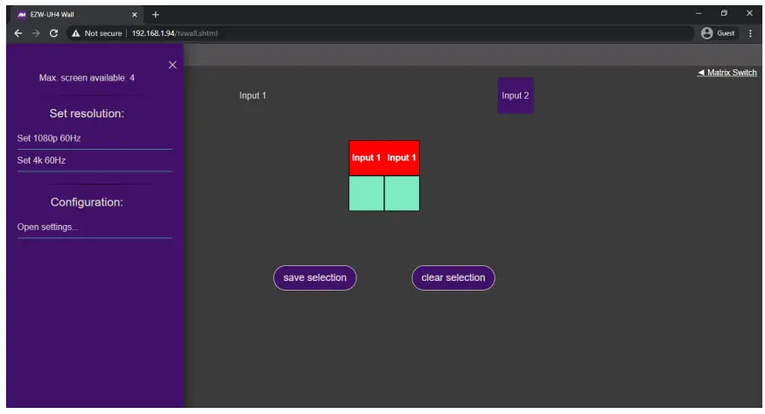This screenshot has width=765, height=414.
Task: Select the Input 1 source label
Action: click(253, 95)
